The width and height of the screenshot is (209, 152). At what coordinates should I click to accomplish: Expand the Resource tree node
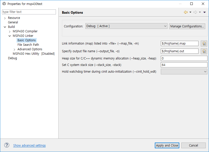point(5,18)
